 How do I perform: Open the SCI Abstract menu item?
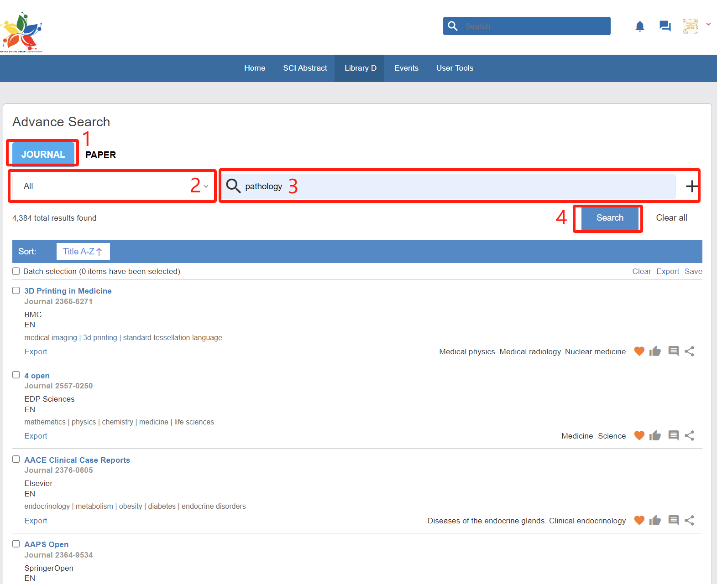click(305, 68)
